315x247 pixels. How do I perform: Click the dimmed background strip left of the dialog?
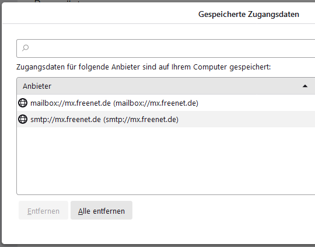(x=1, y=125)
